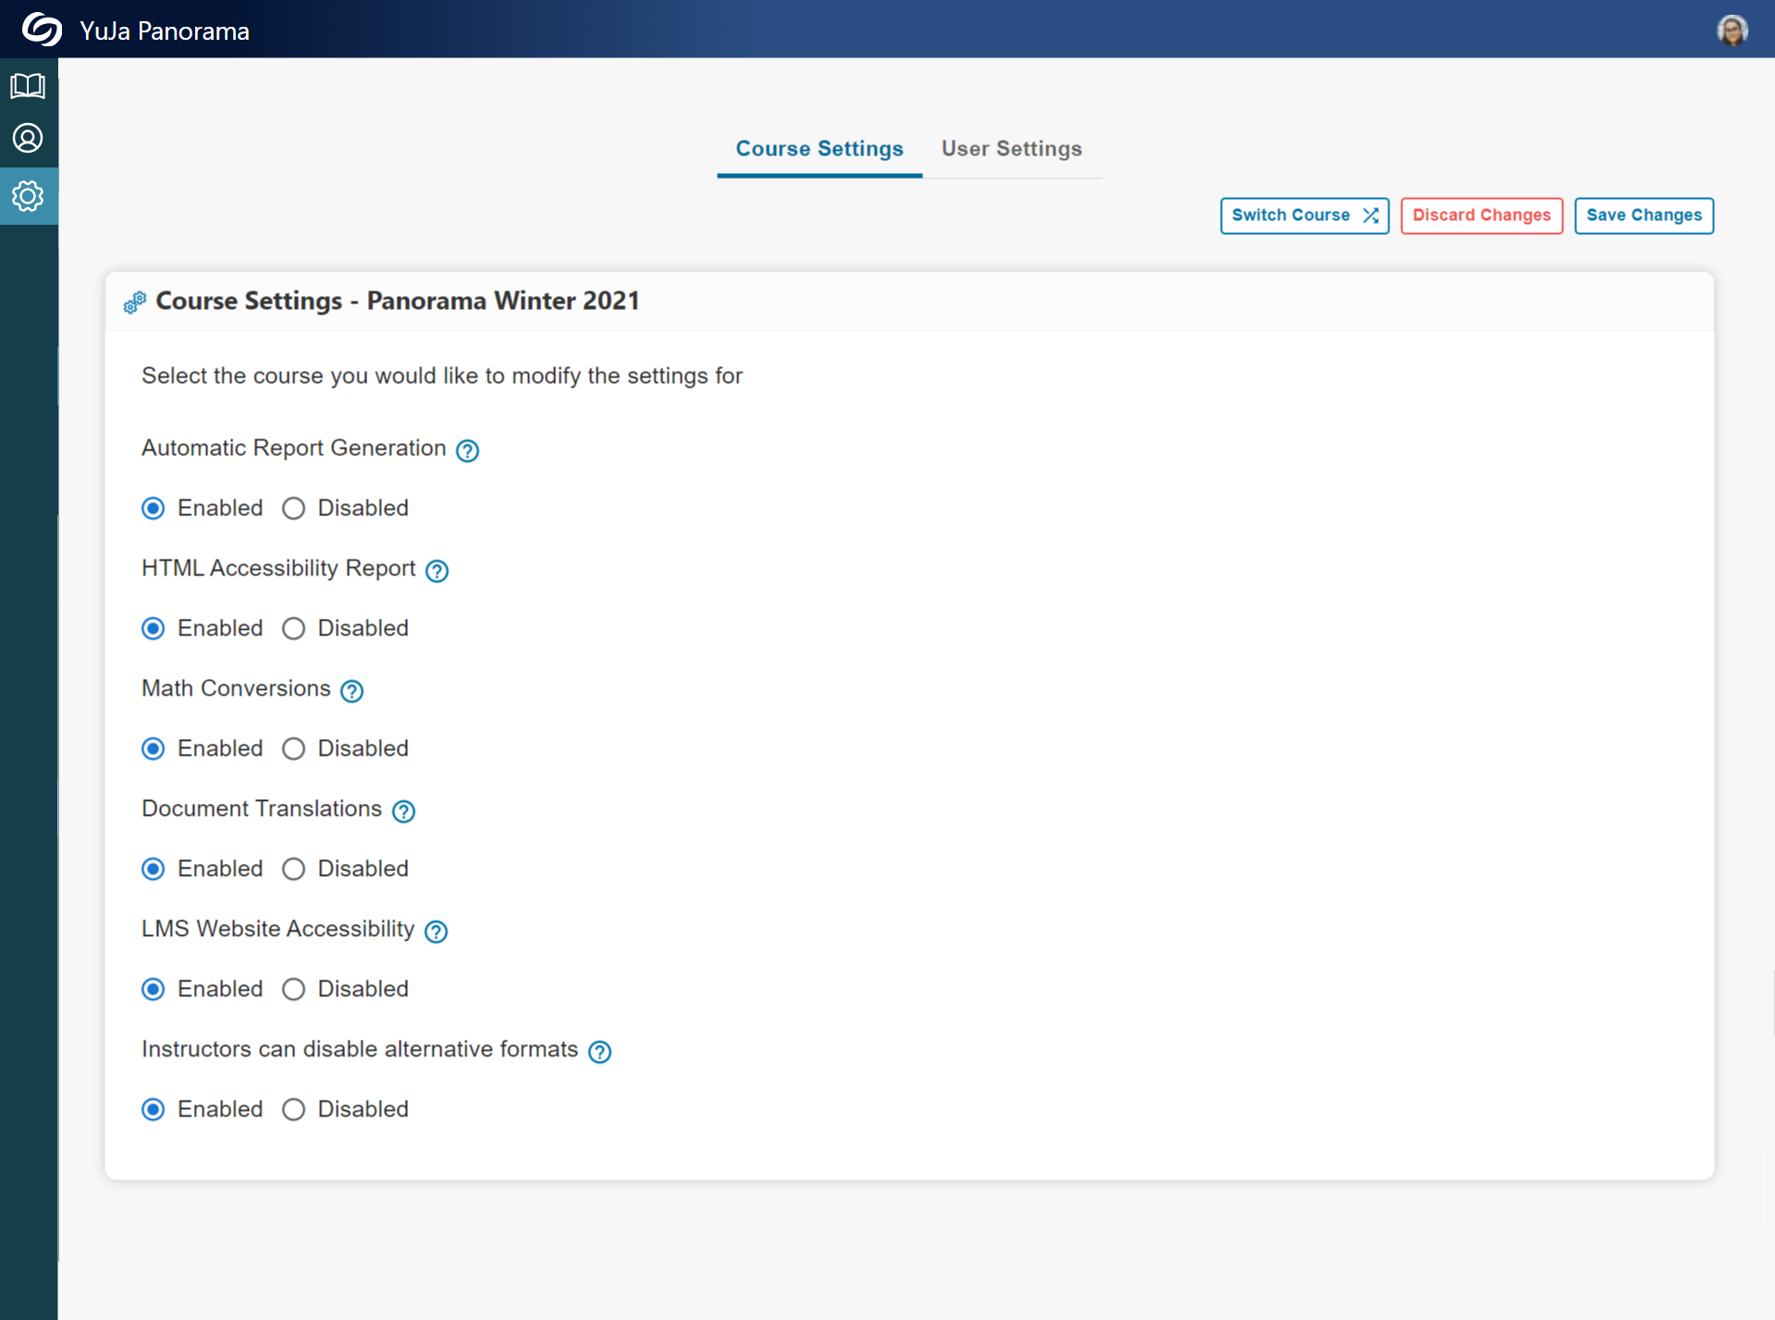The height and width of the screenshot is (1320, 1775).
Task: Show help for HTML Accessibility Report
Action: tap(437, 571)
